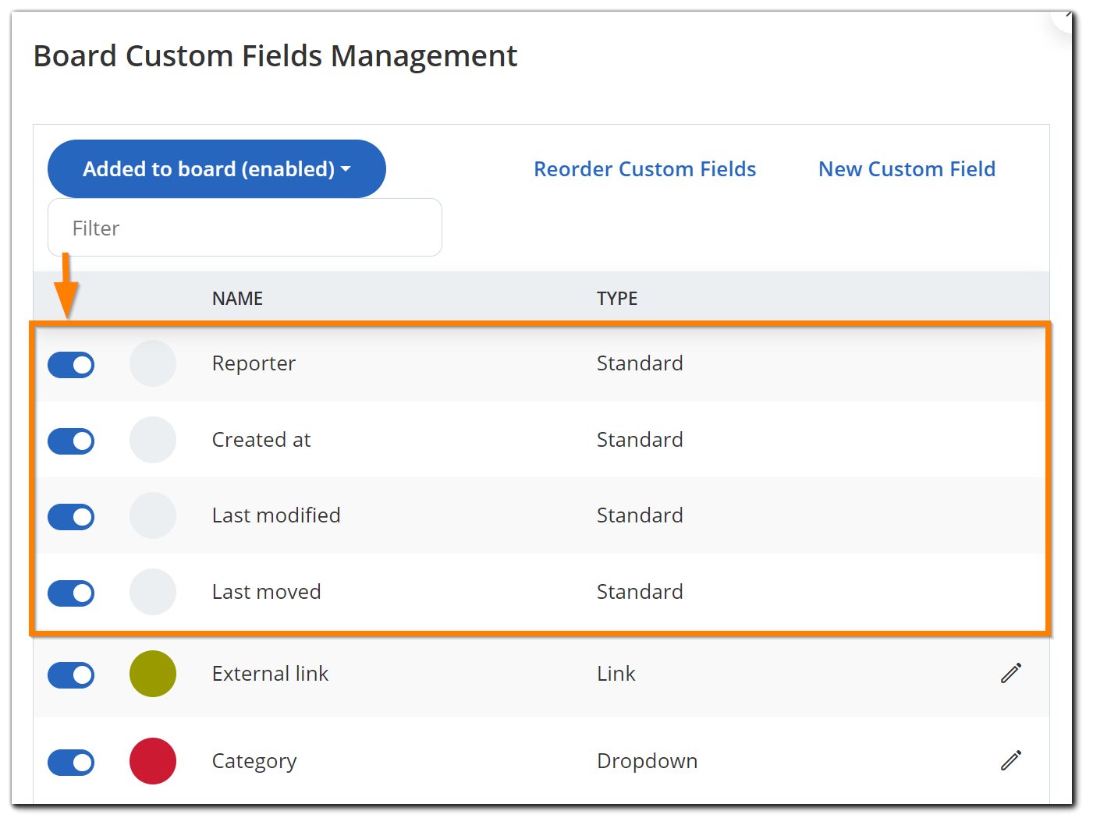Screen dimensions: 1093x825
Task: Turn off the Category field toggle
Action: [71, 762]
